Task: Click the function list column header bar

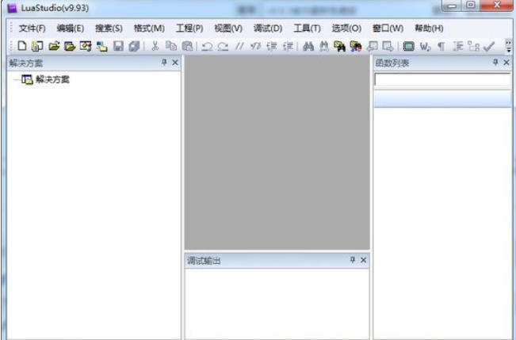Action: [442, 99]
